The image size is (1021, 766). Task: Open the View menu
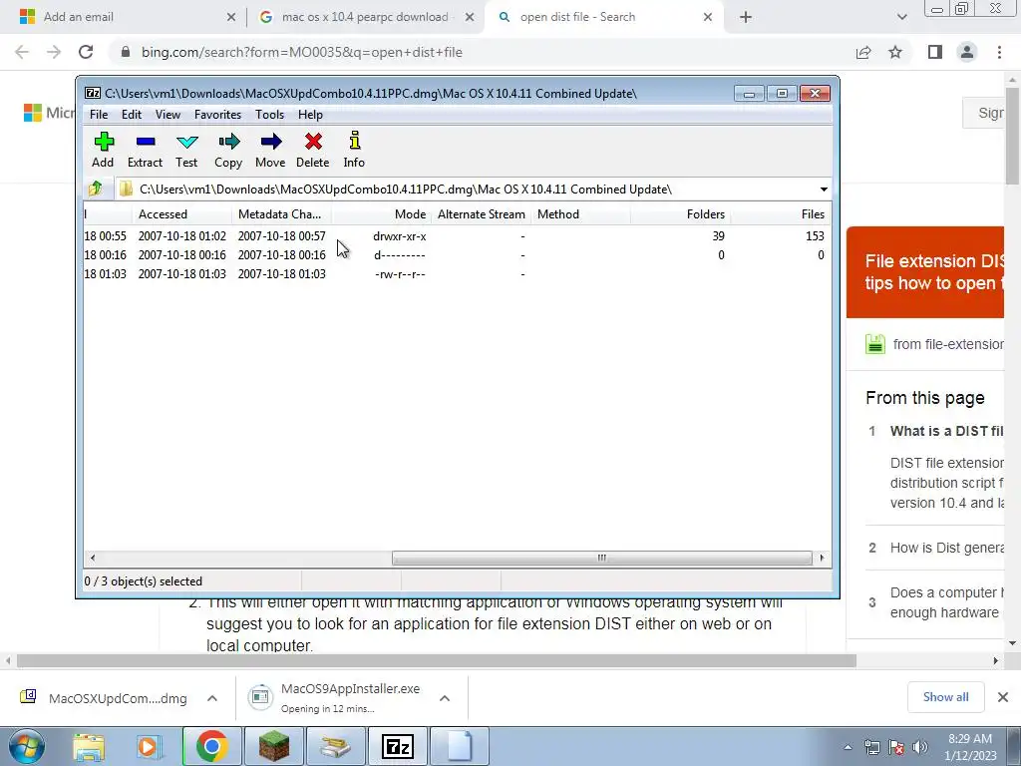tap(168, 115)
